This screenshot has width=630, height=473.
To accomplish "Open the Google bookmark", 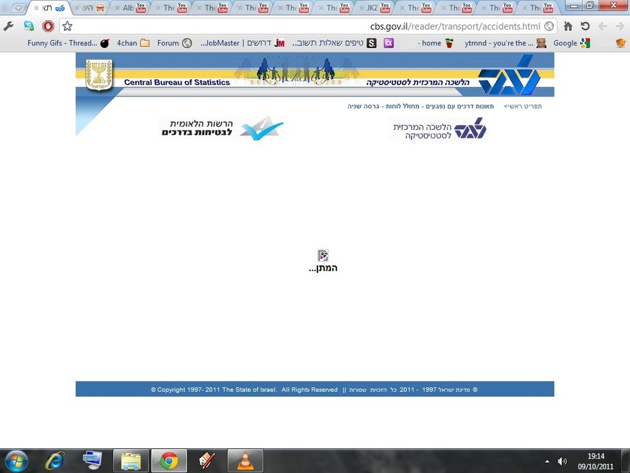I will (x=572, y=43).
